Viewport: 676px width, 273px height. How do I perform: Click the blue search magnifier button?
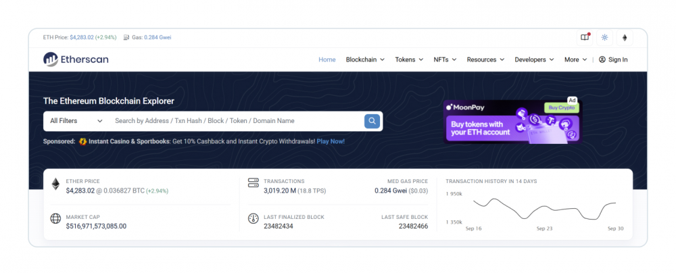(x=372, y=121)
